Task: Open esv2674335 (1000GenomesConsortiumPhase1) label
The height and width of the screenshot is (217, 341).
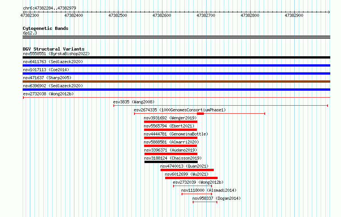Action: [x=180, y=110]
